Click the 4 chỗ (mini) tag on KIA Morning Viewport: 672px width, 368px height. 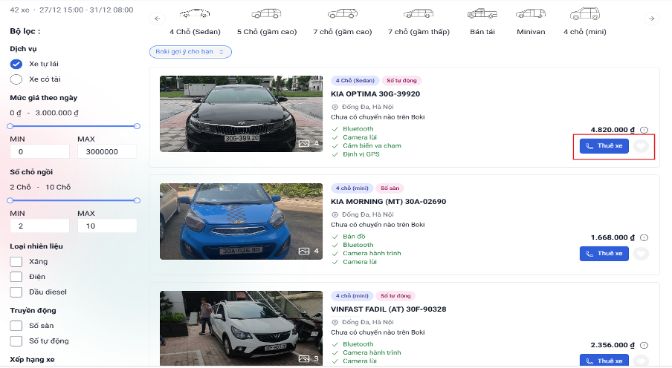pos(352,188)
